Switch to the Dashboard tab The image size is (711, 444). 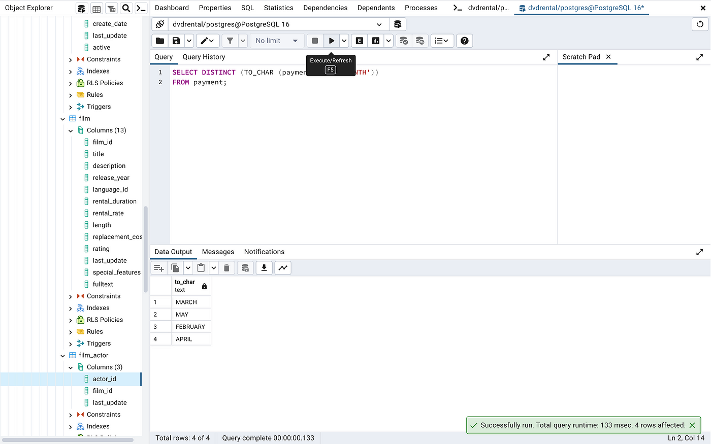(172, 8)
